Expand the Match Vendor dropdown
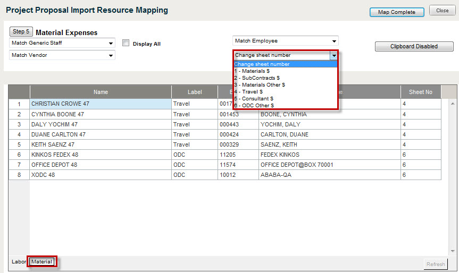This screenshot has height=273, width=459. [62, 55]
